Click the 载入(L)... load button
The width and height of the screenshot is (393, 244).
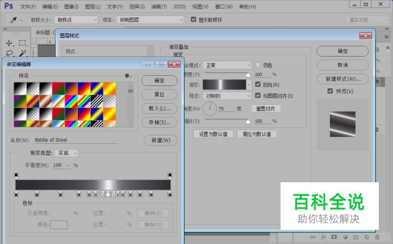tap(159, 108)
